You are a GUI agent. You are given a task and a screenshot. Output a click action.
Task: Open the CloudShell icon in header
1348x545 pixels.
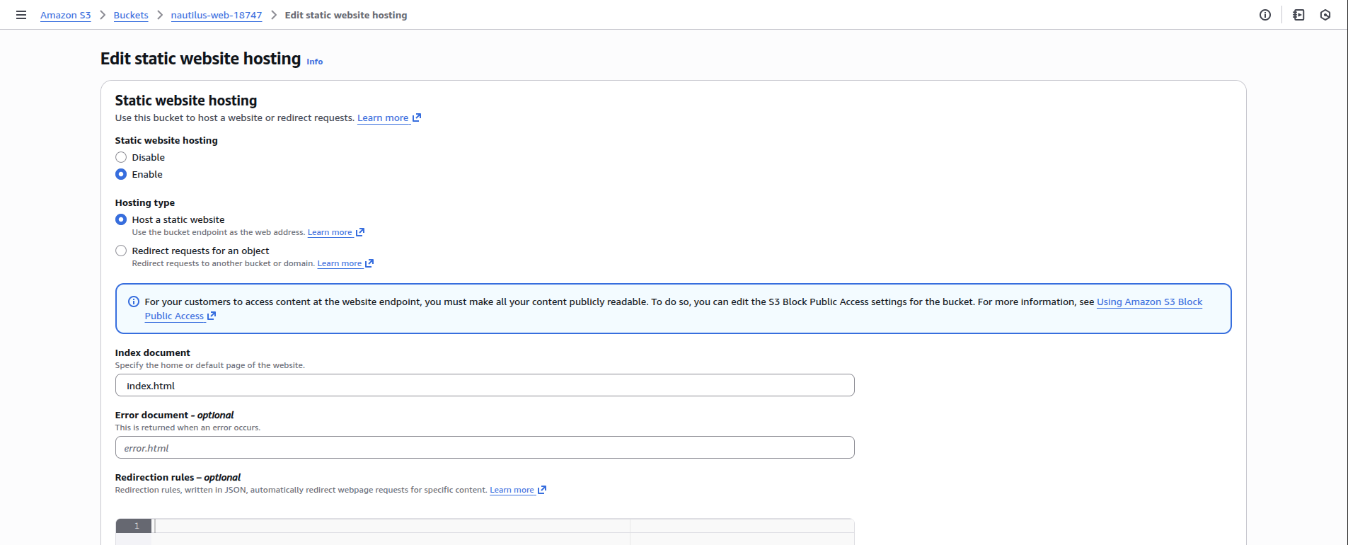click(x=1298, y=15)
